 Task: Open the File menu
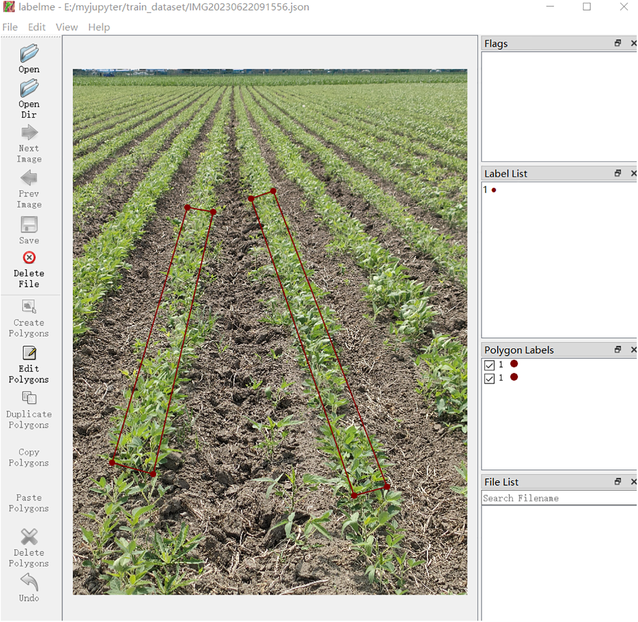point(10,27)
